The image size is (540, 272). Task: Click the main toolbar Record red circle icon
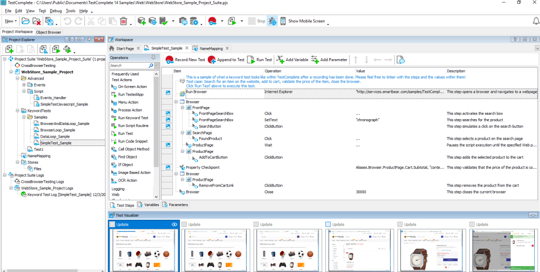[x=213, y=21]
